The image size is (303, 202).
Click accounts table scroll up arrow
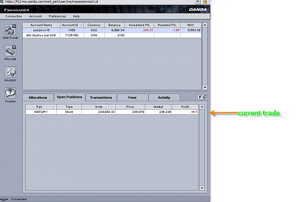[205, 25]
